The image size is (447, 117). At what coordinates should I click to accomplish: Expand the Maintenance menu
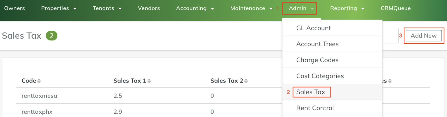[x=251, y=8]
